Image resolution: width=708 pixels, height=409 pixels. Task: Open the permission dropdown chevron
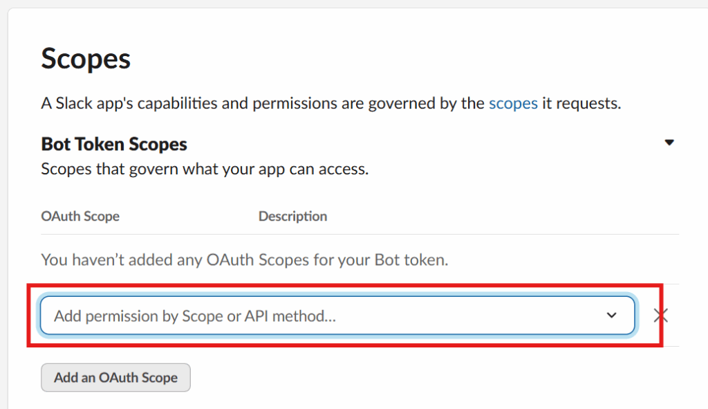611,316
